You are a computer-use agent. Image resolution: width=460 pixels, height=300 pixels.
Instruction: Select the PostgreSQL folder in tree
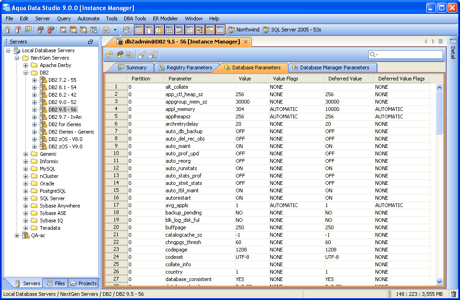tap(53, 191)
